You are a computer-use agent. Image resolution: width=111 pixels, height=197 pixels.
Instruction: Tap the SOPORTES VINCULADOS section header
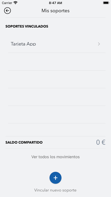pyautogui.click(x=27, y=26)
